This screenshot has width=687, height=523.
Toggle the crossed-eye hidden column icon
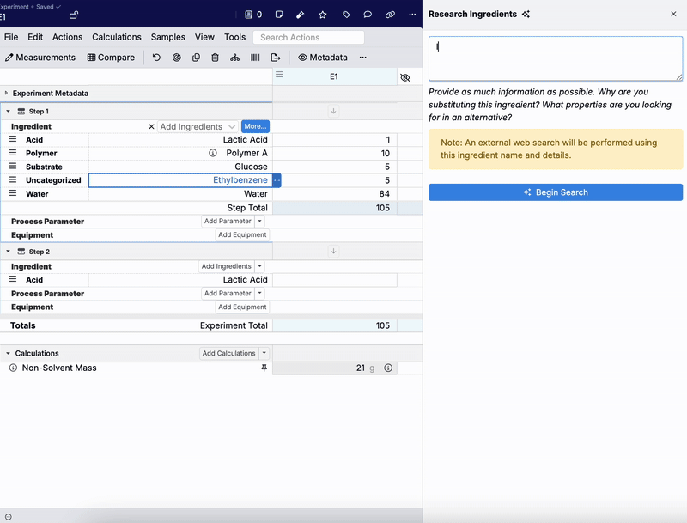coord(405,77)
